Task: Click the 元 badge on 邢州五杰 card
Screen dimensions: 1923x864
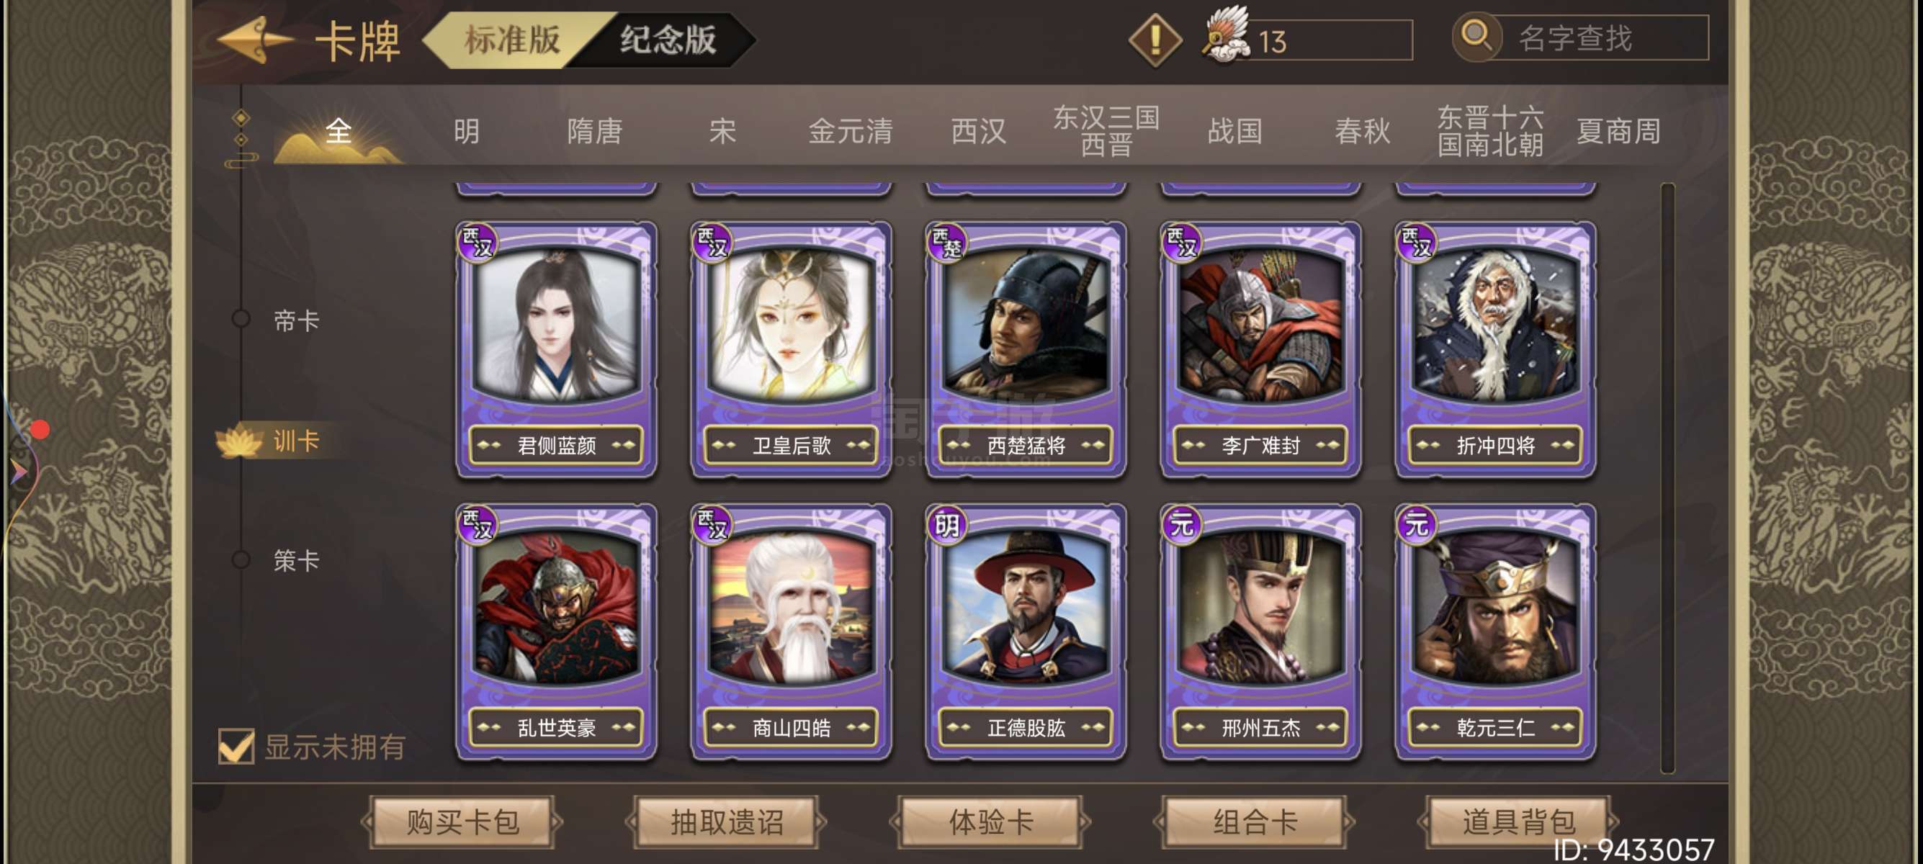Action: coord(1182,524)
